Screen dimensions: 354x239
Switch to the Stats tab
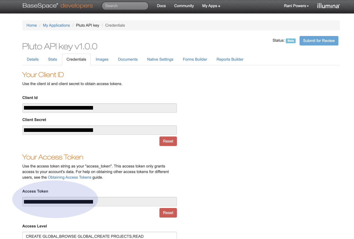click(x=52, y=59)
